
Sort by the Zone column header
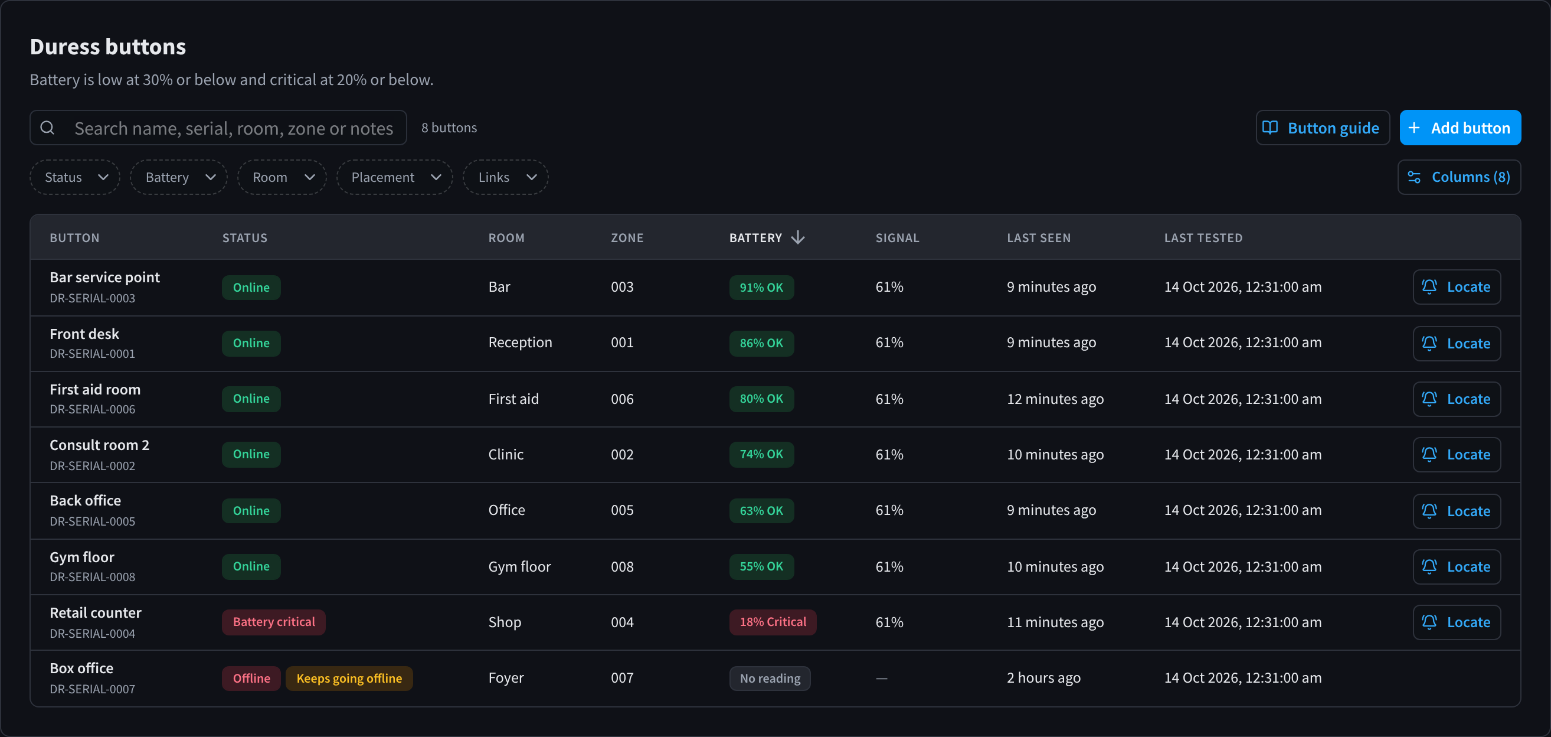tap(627, 238)
